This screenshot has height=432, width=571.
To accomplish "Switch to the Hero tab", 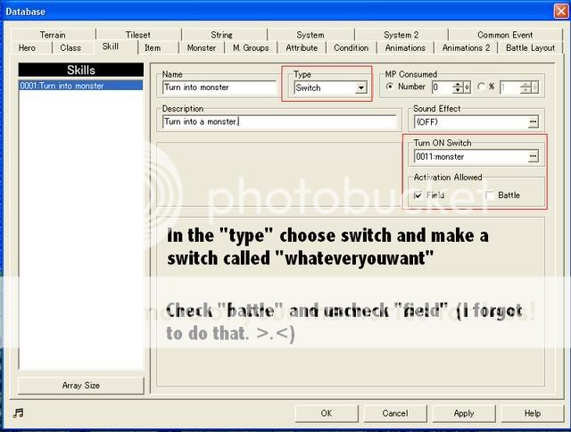I will click(27, 48).
